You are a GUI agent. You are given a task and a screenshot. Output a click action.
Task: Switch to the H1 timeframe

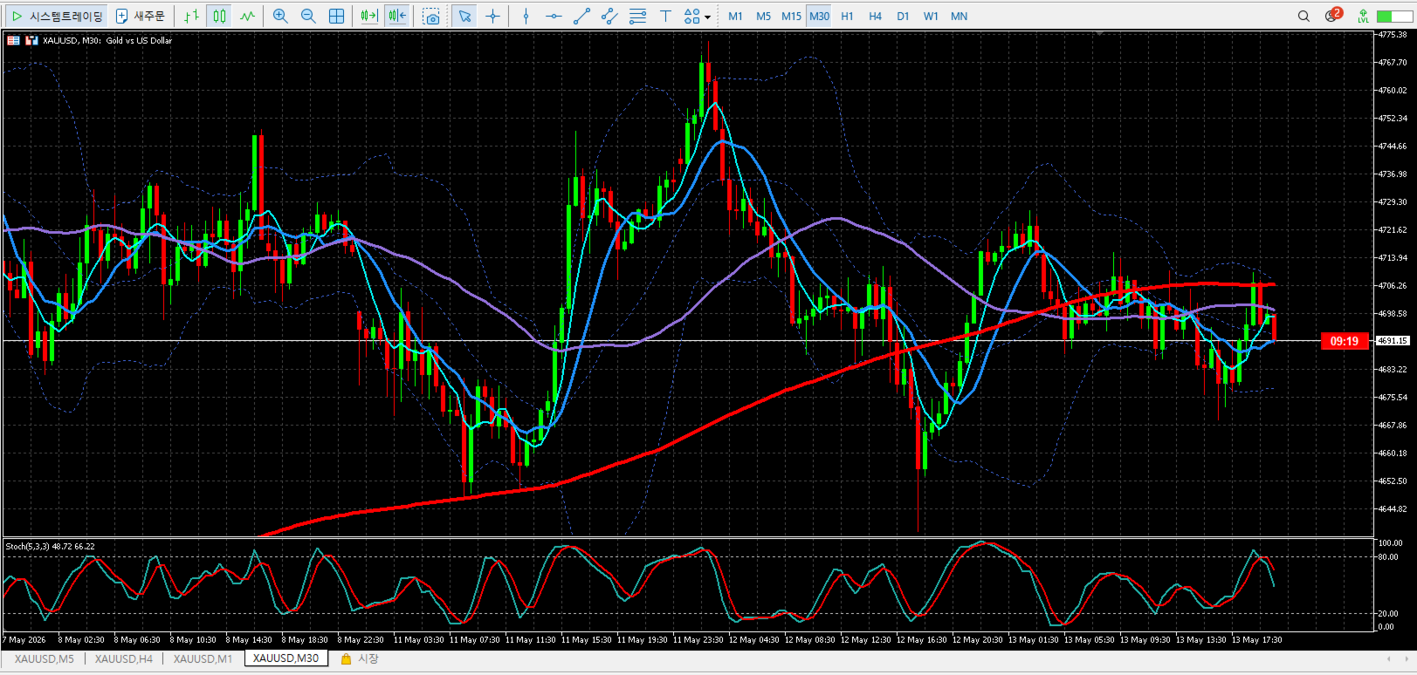point(847,16)
